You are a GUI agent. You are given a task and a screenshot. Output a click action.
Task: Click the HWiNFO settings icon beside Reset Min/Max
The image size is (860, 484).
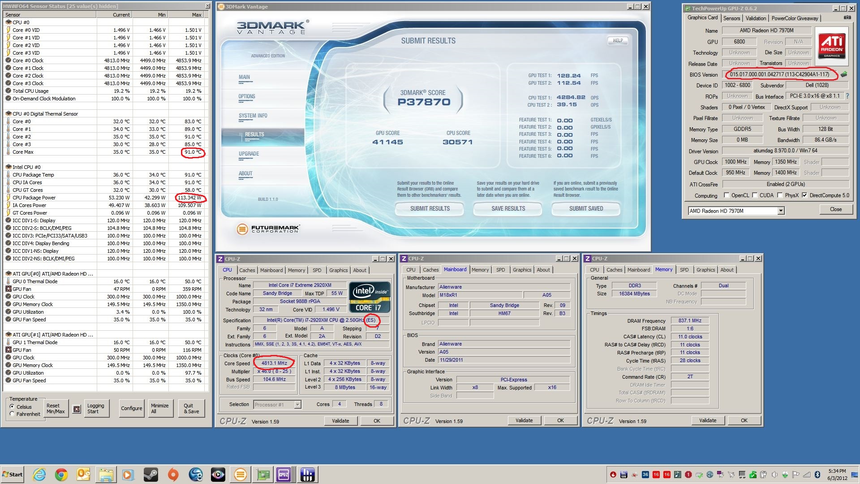[77, 409]
